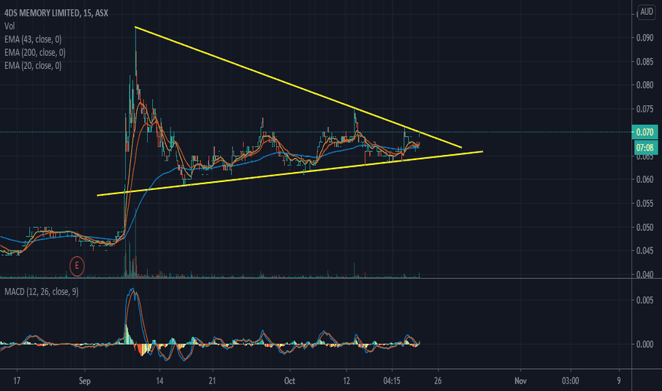Select the EMA (200, close, 0) indicator legend
Image resolution: width=662 pixels, height=391 pixels.
coord(35,53)
